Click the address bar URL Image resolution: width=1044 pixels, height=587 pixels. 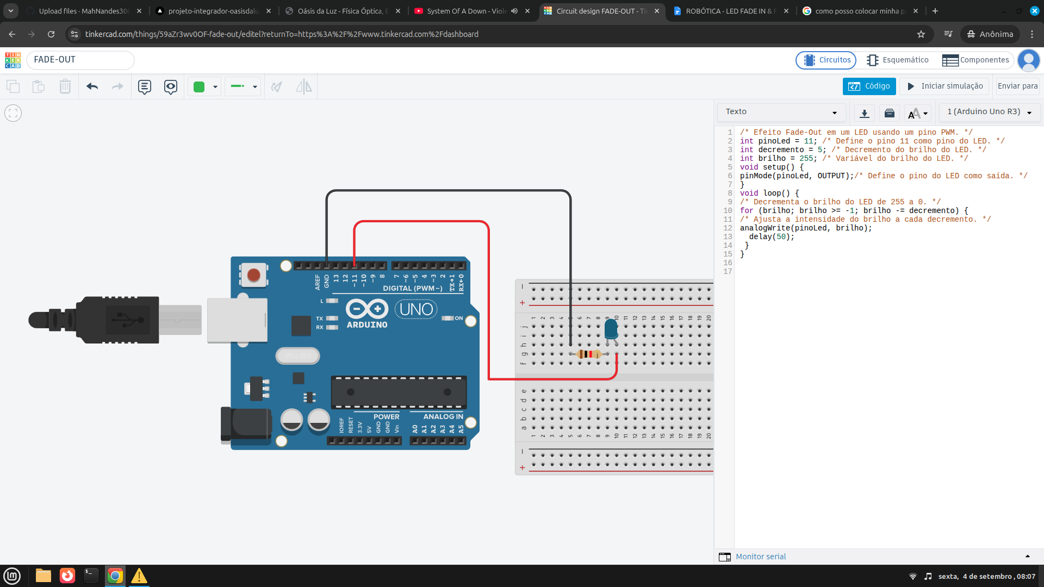282,34
